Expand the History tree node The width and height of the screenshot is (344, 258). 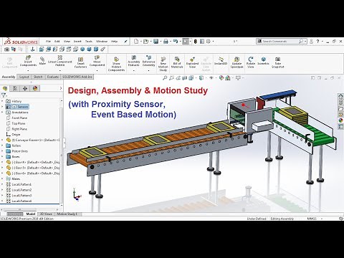point(2,101)
